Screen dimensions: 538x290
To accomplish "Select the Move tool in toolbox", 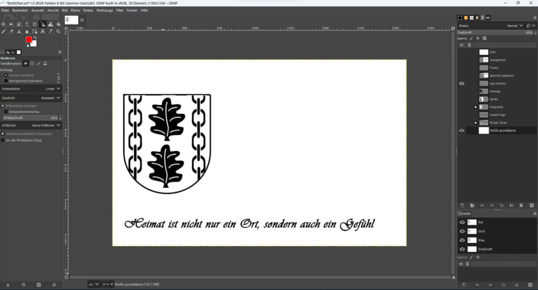I will point(4,24).
